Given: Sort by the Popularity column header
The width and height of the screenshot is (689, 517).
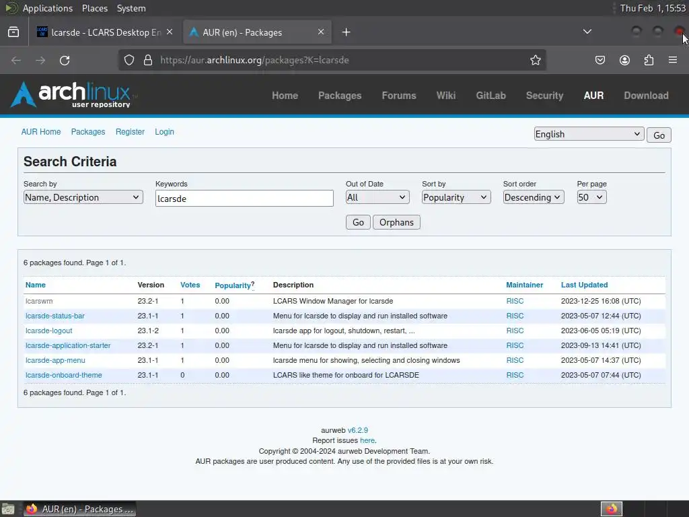Looking at the screenshot, I should click(232, 285).
